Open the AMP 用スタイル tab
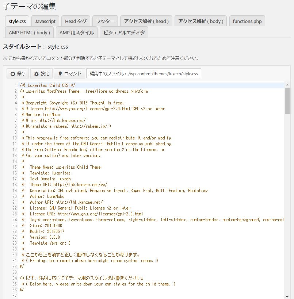 tap(77, 32)
